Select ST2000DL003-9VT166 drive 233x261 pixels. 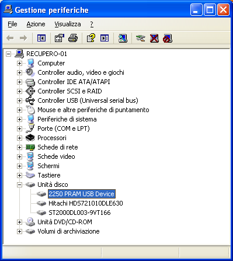click(x=79, y=213)
